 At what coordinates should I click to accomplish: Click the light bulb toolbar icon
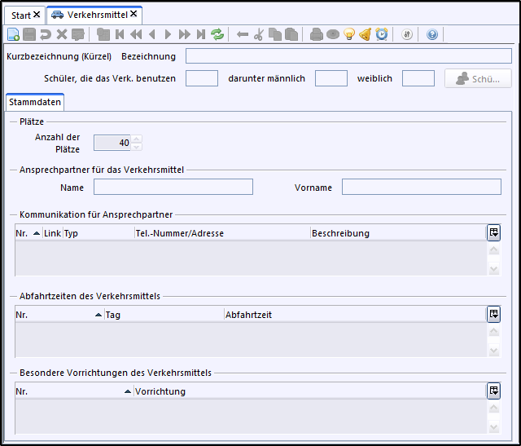pos(349,34)
